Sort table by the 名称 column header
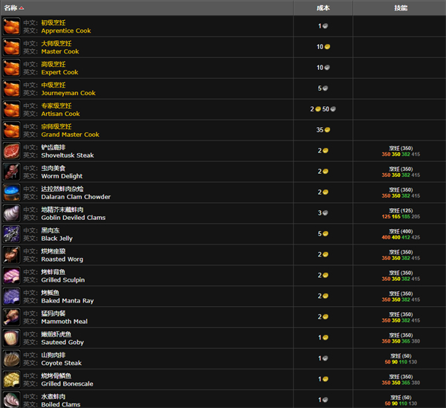Image resolution: width=446 pixels, height=408 pixels. (15, 7)
